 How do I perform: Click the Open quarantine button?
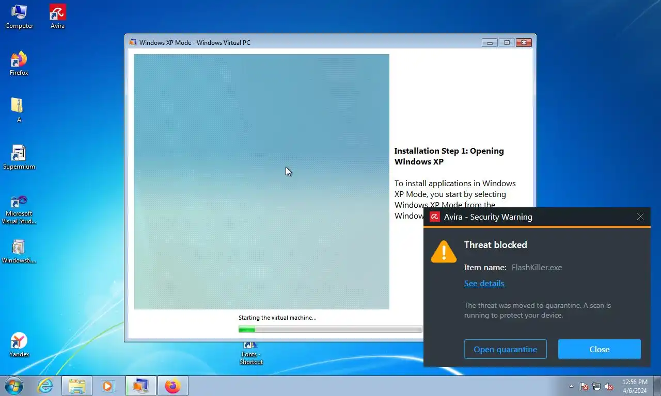pos(505,349)
